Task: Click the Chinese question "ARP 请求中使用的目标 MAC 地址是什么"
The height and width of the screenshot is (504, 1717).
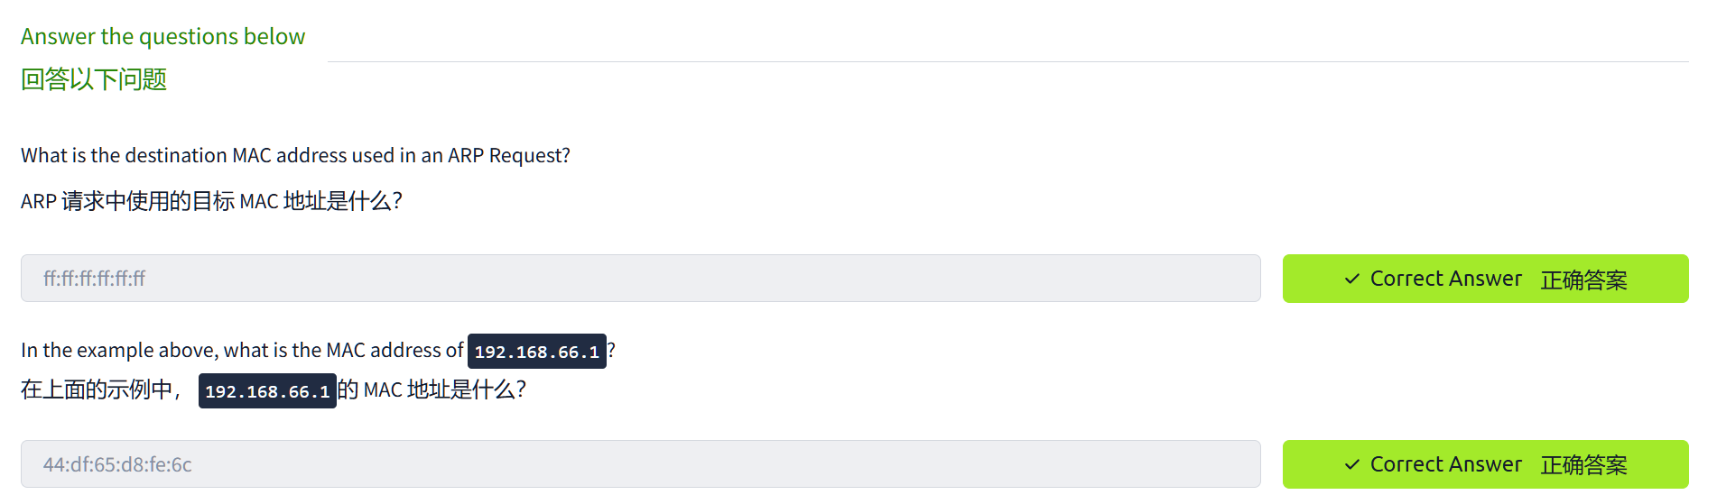Action: 211,201
